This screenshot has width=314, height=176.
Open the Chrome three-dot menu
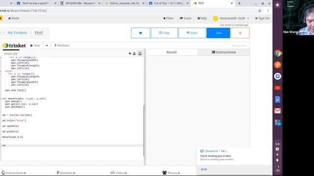[x=268, y=11]
